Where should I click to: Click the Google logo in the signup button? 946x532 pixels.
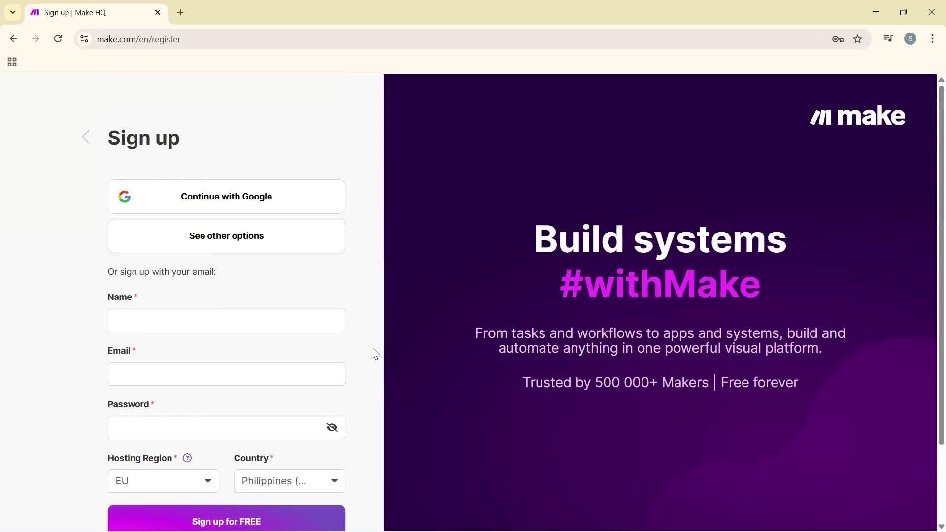point(125,197)
